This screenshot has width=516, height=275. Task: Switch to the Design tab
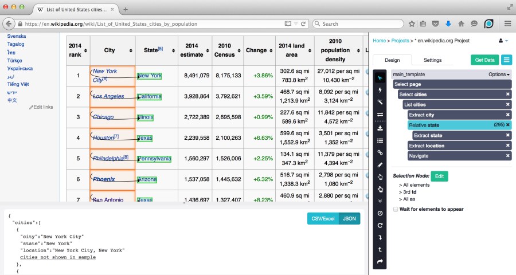[x=392, y=60]
